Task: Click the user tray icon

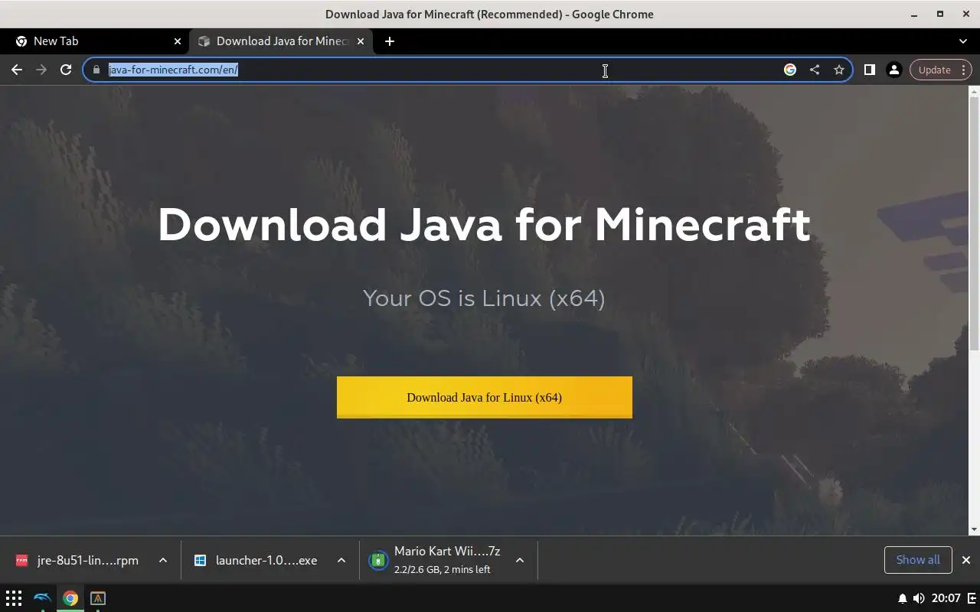Action: [x=972, y=598]
